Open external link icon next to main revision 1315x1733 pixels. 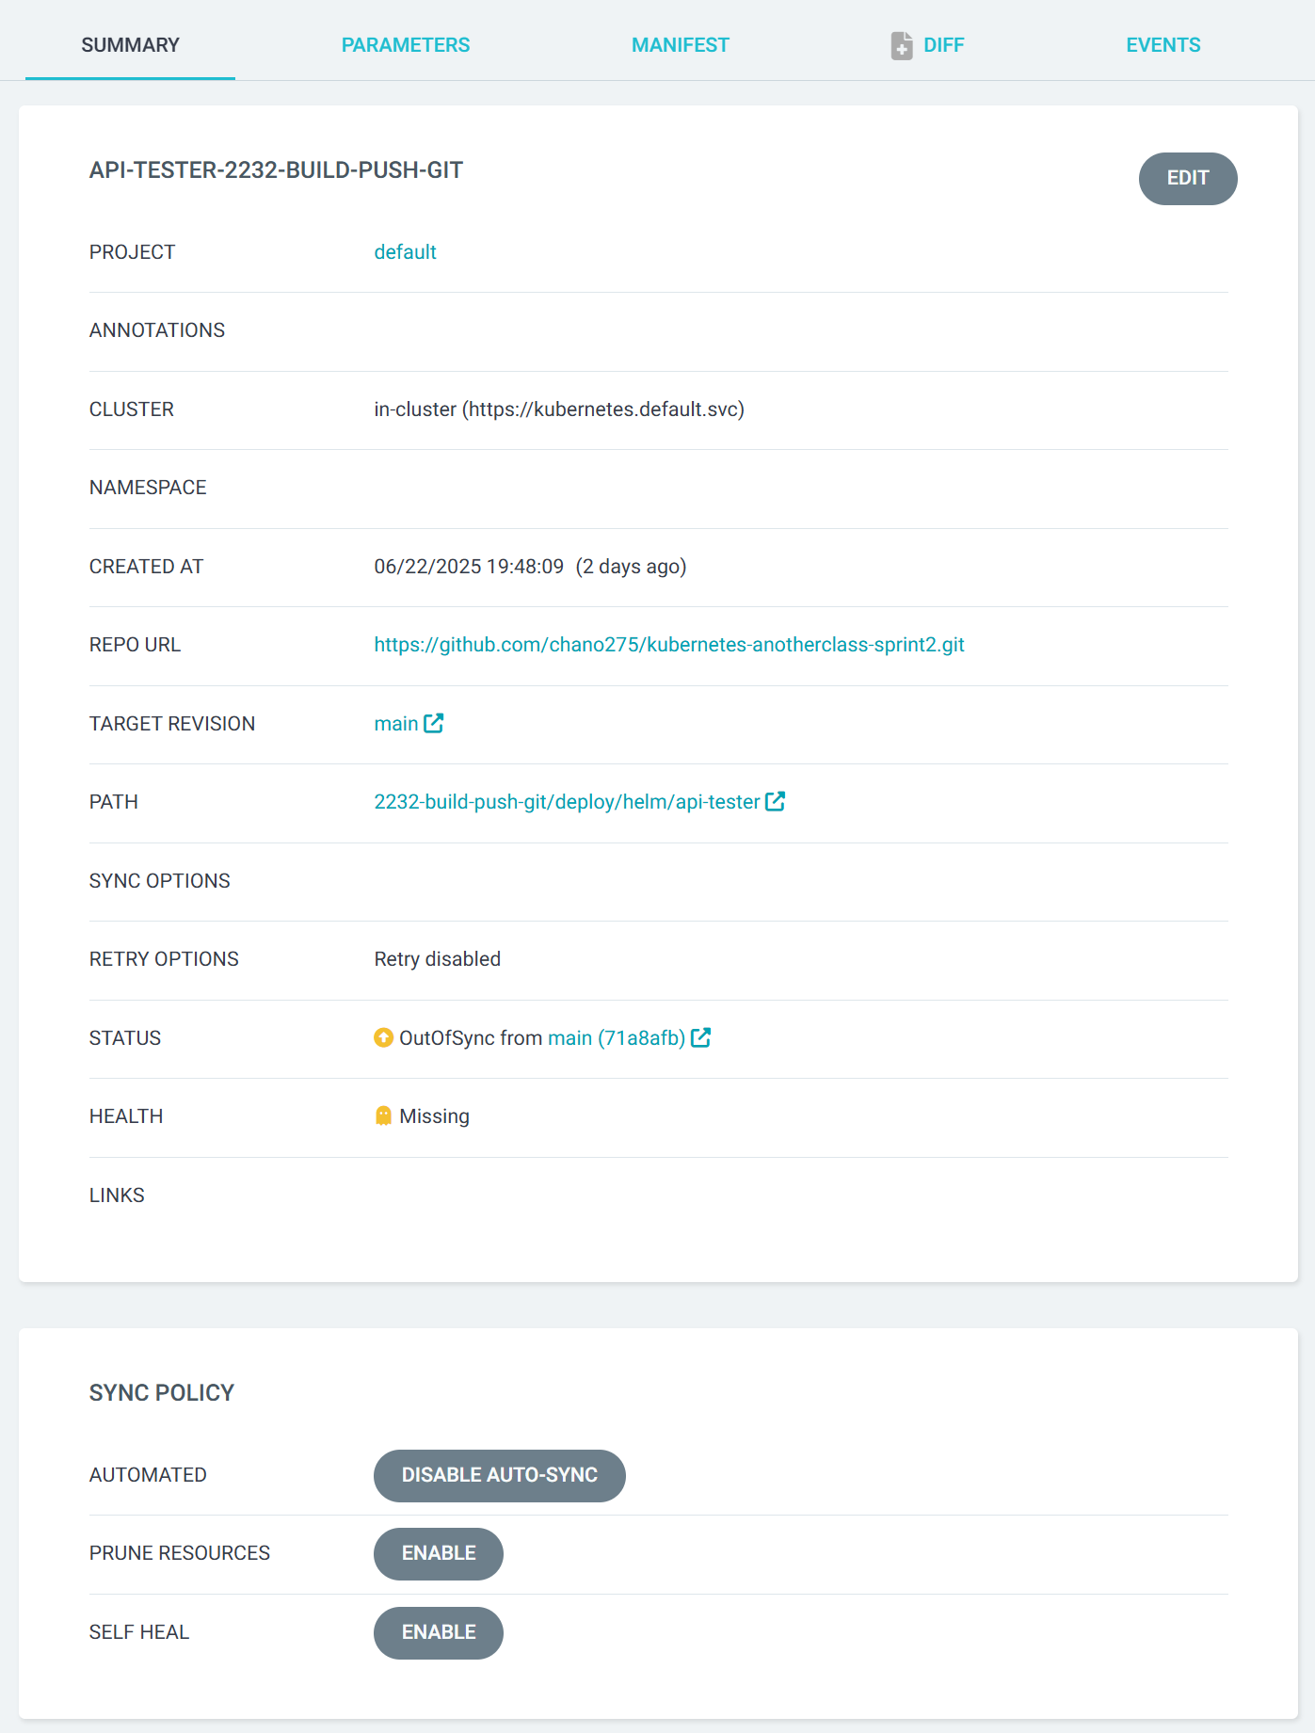coord(434,723)
